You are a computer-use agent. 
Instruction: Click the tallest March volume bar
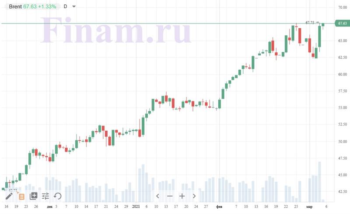pos(319,182)
